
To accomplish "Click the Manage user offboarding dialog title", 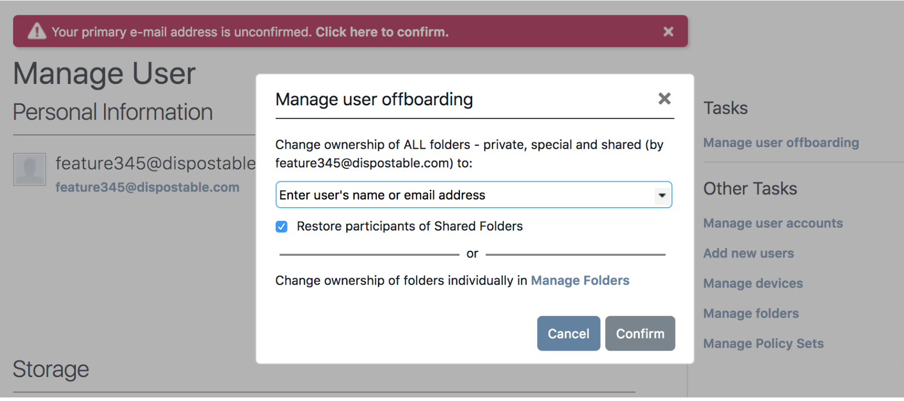I will click(x=374, y=99).
